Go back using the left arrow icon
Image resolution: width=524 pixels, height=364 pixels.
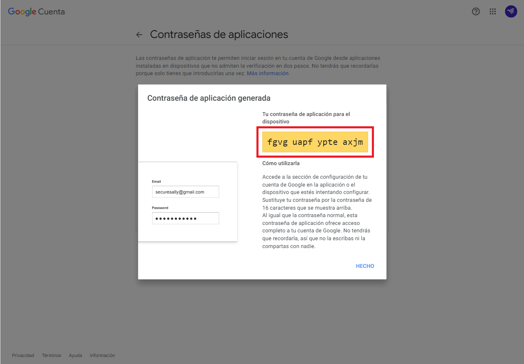(139, 35)
